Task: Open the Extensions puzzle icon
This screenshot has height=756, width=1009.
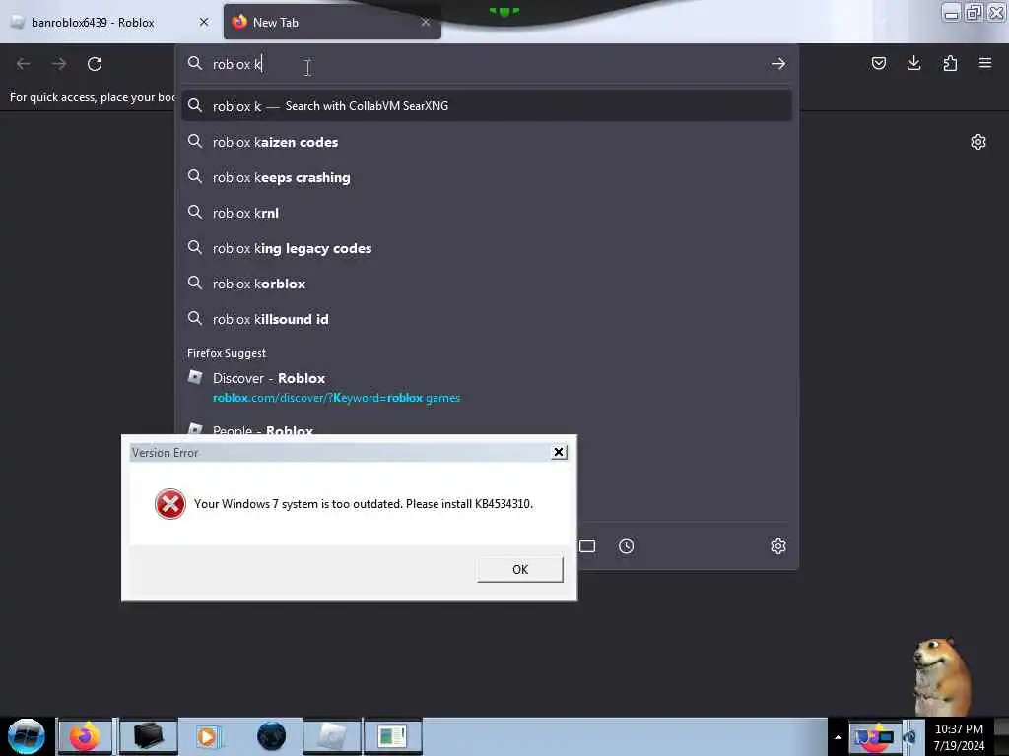Action: [950, 63]
